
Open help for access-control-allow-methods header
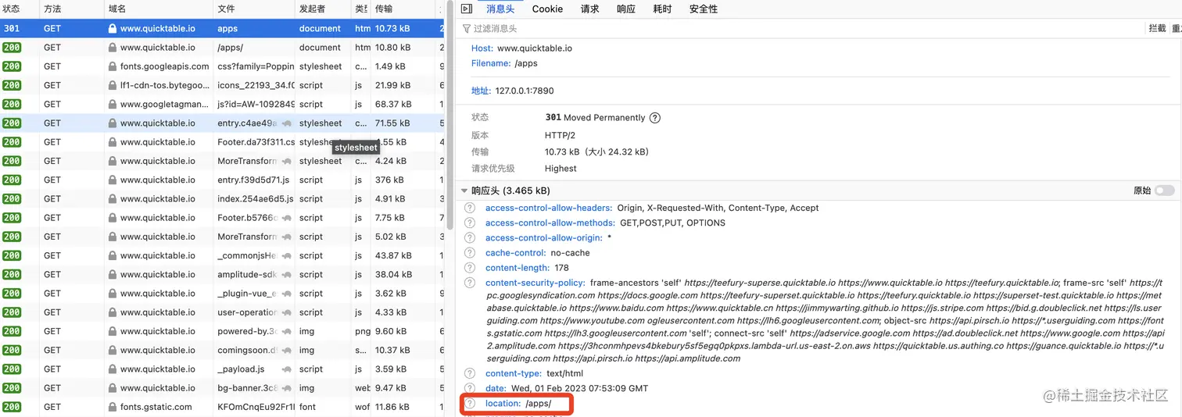(470, 223)
